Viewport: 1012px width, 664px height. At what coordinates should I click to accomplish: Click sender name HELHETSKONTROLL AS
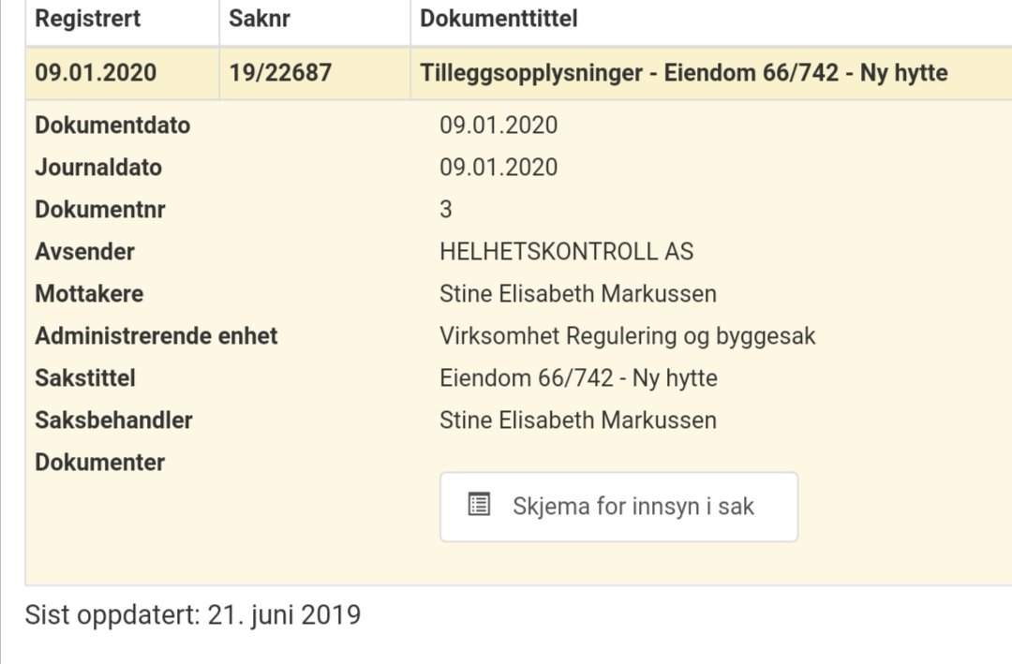click(566, 252)
